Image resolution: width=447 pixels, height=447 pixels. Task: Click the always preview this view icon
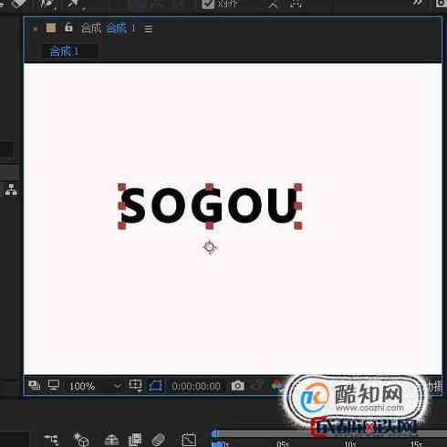click(x=35, y=386)
